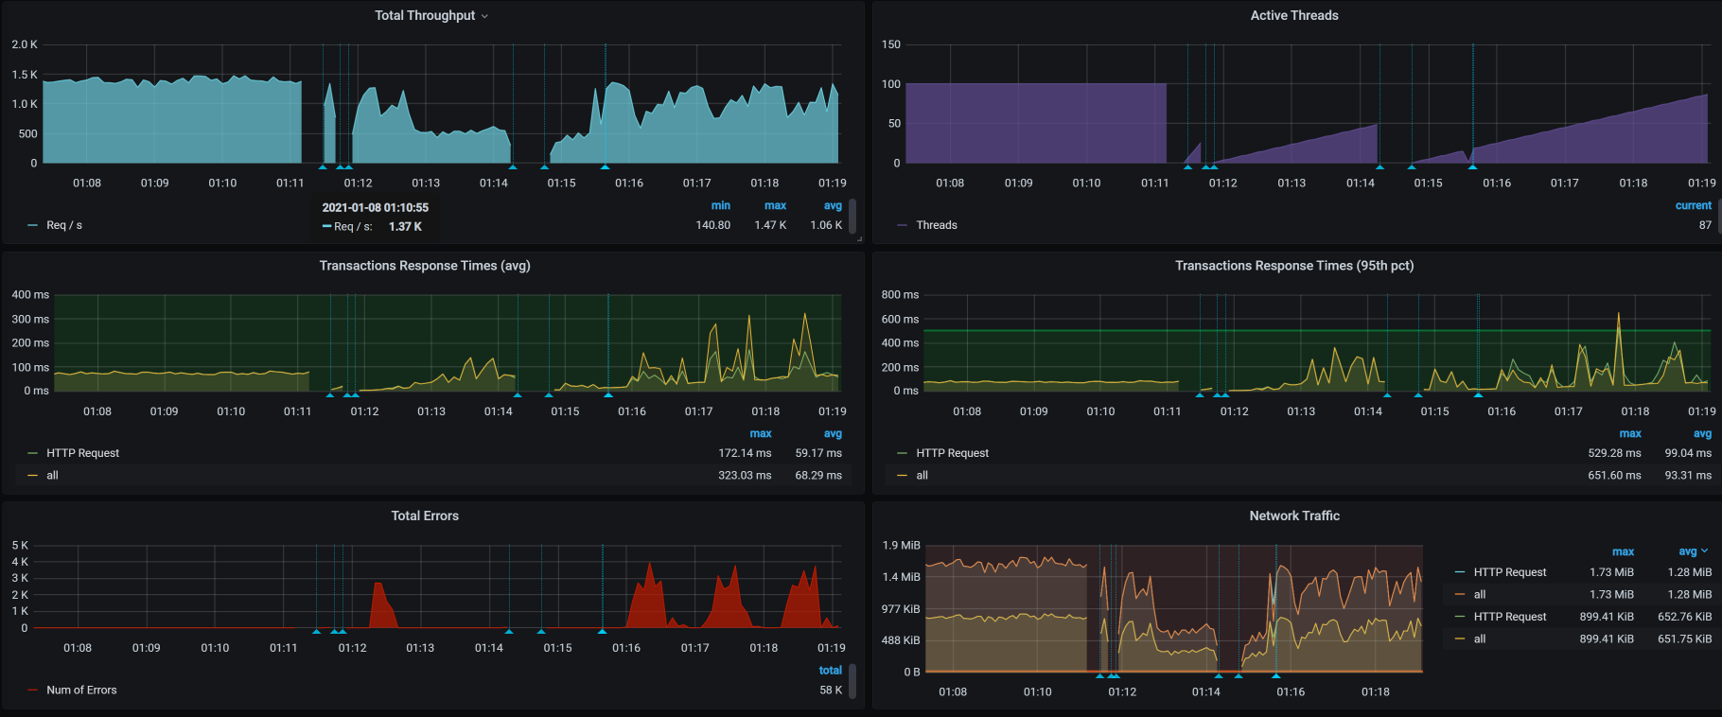Click the rightmost annotation marker in Network Traffic
The image size is (1722, 717).
click(1275, 676)
